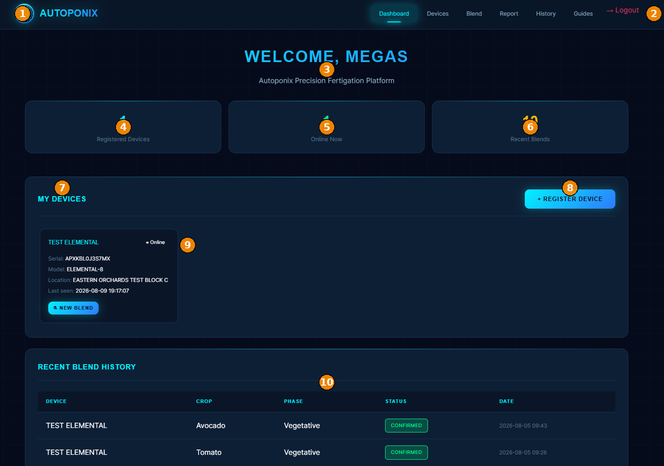Click the STATUS column header
The width and height of the screenshot is (664, 466).
(x=396, y=401)
